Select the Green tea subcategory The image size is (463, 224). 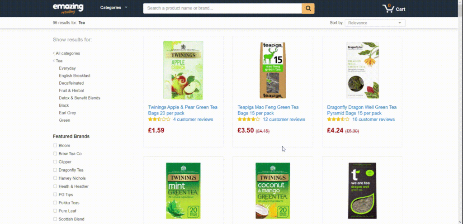(x=64, y=120)
